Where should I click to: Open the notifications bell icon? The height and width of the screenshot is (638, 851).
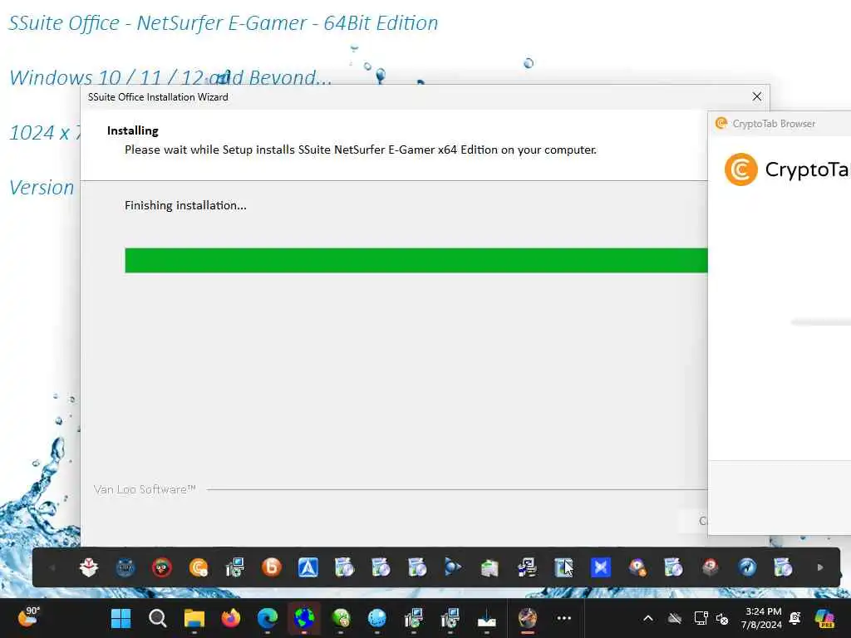tap(795, 618)
